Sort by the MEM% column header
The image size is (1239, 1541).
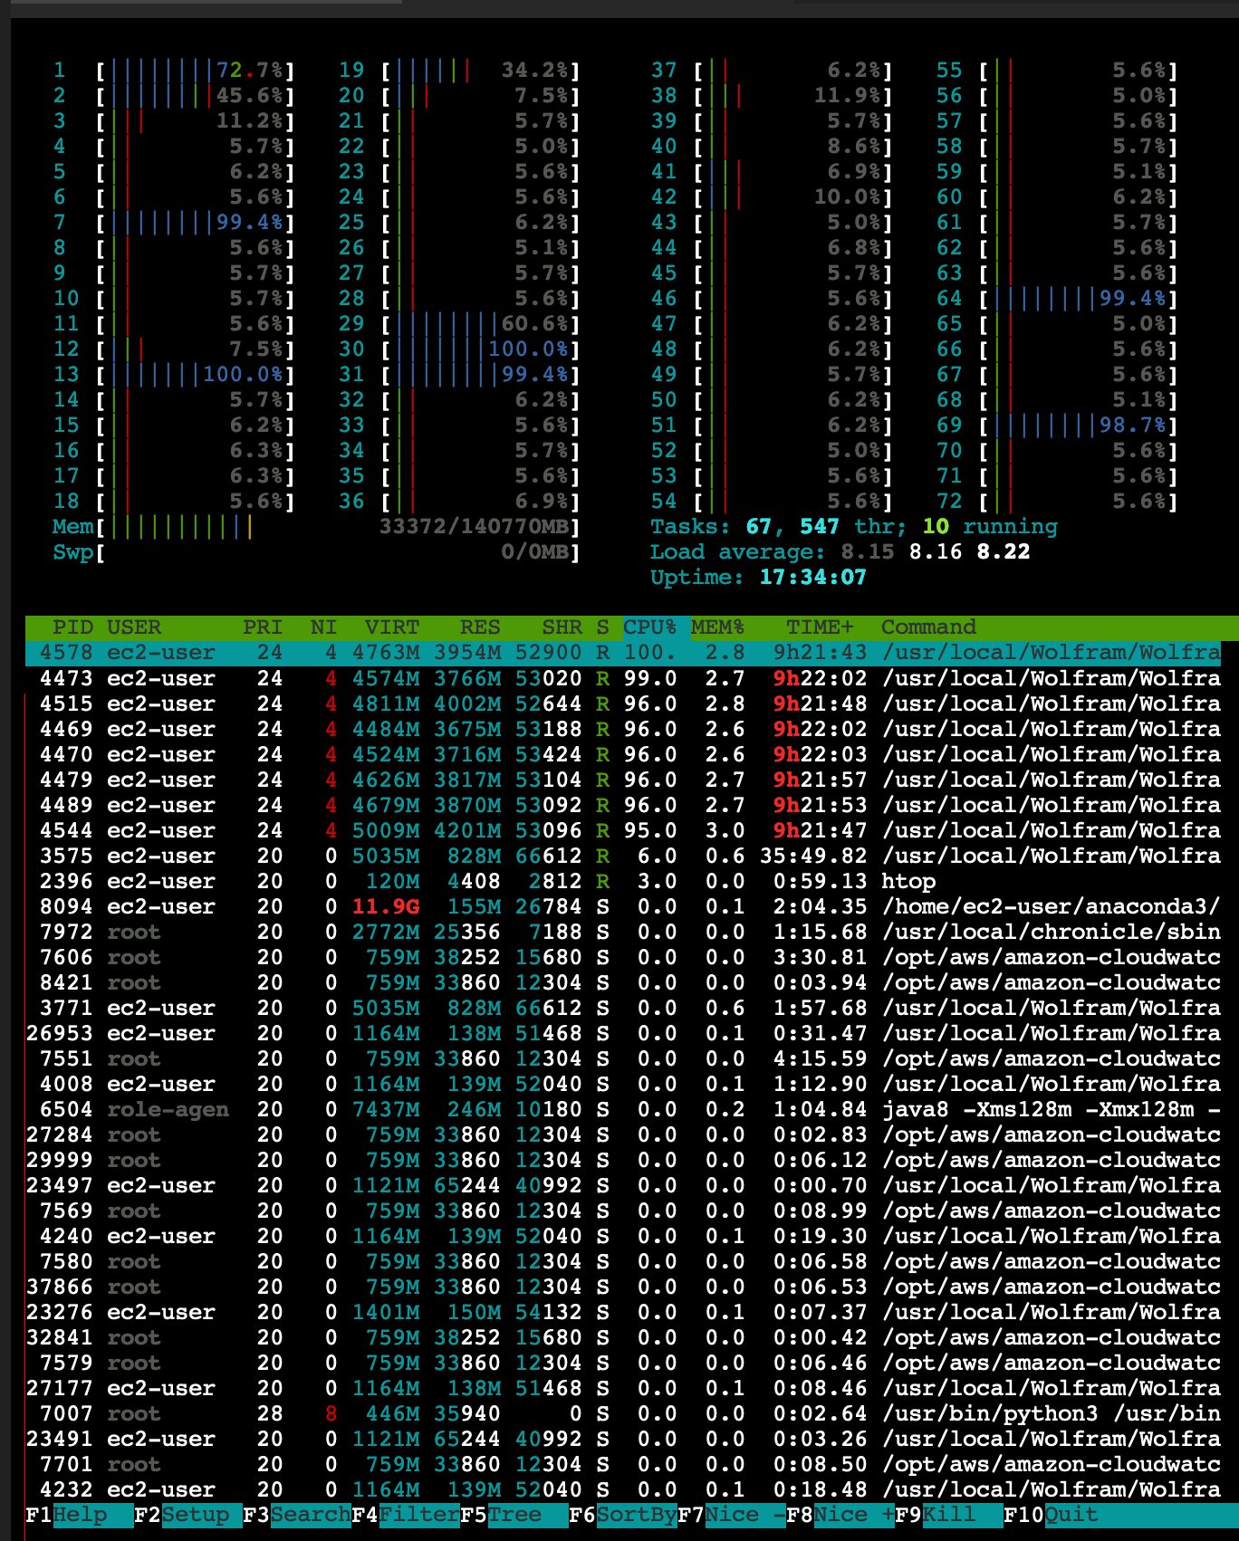(x=717, y=627)
